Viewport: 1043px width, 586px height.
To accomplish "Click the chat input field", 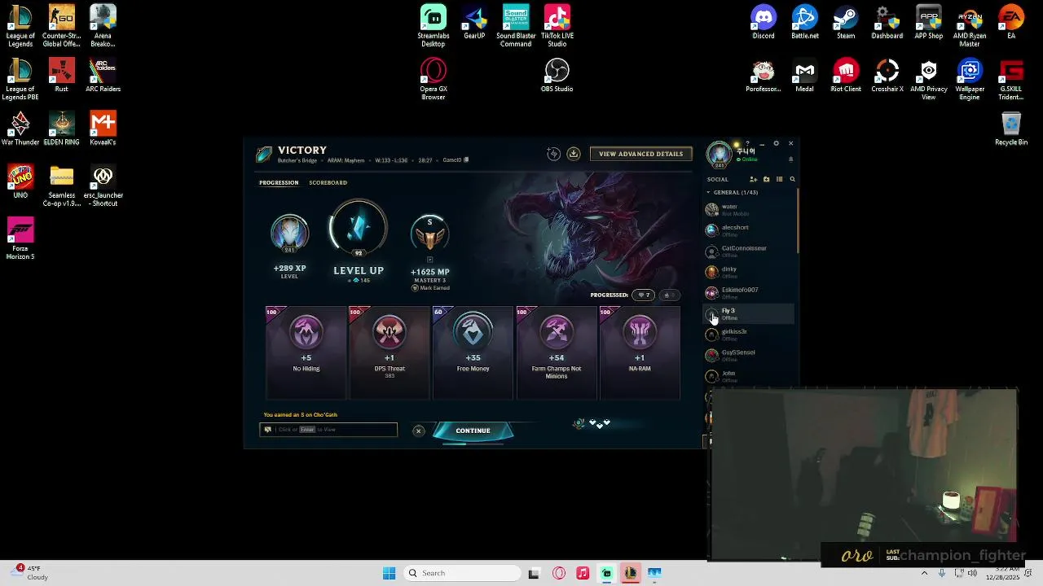I will coord(328,430).
